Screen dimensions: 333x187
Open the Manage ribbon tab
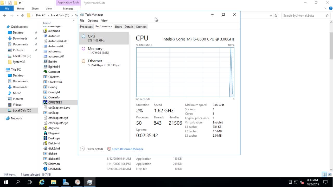pyautogui.click(x=68, y=9)
